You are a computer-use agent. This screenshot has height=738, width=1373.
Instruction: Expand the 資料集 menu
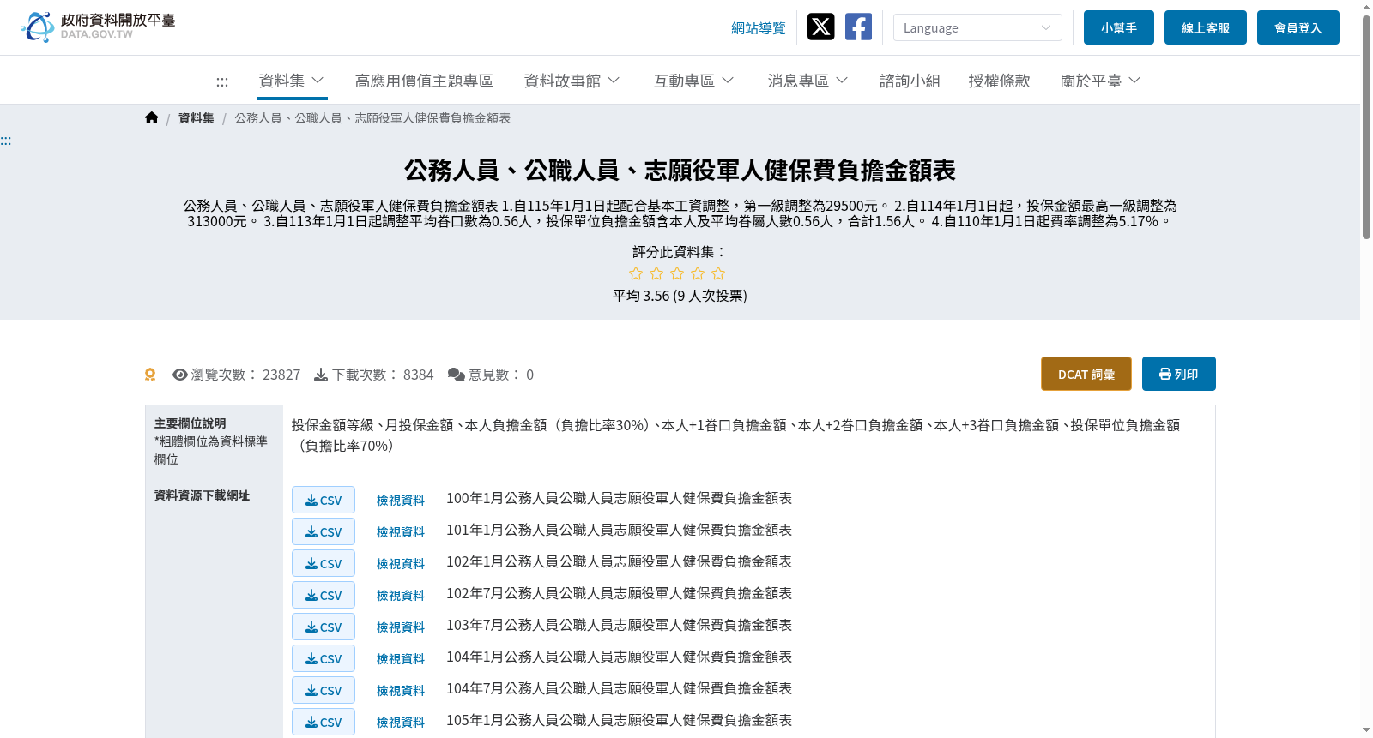[292, 81]
